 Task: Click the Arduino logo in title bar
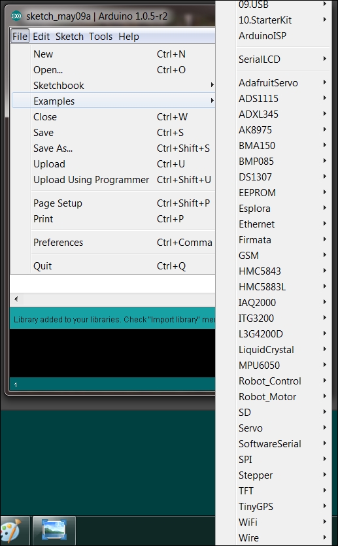coord(16,16)
